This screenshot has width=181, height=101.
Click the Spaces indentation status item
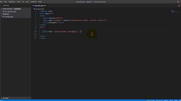[159, 100]
